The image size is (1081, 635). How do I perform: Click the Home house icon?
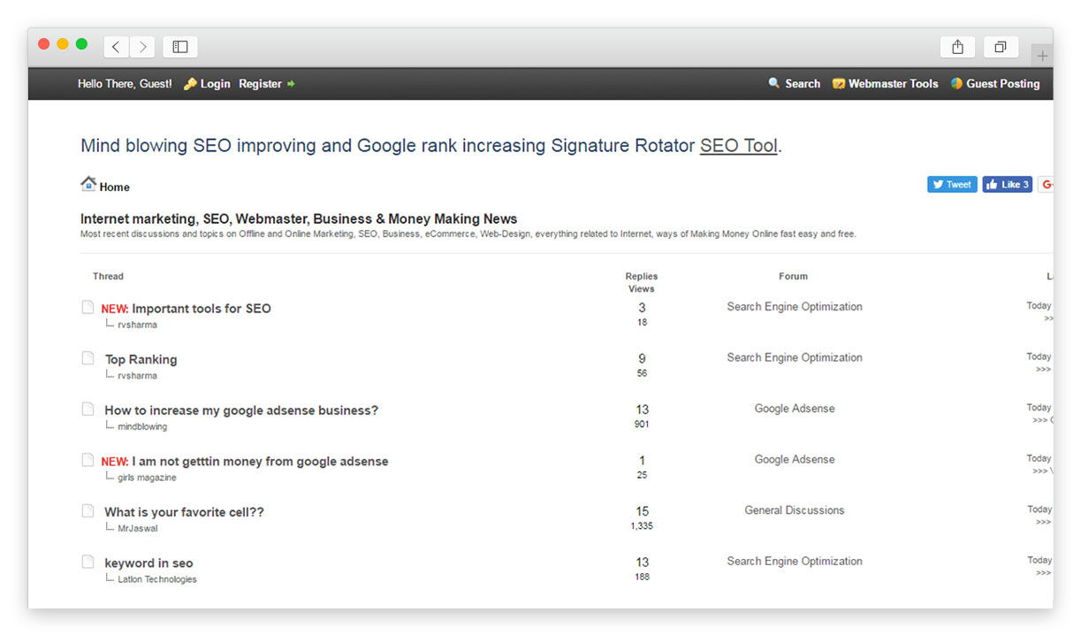tap(88, 184)
